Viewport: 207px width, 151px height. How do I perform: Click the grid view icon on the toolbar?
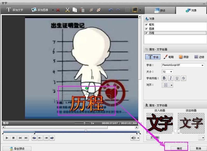[x=127, y=10]
